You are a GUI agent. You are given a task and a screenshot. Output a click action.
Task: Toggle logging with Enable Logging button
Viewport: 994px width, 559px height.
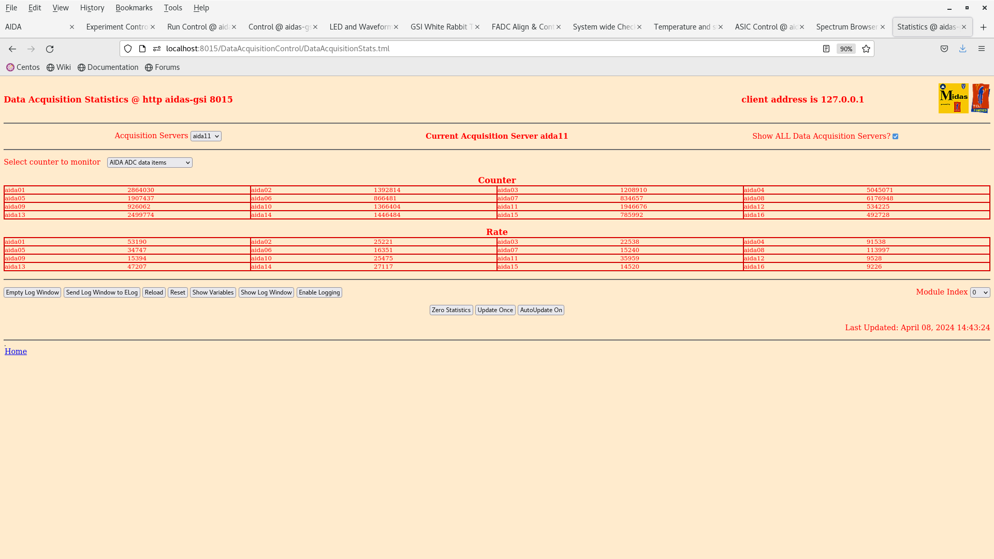pos(319,292)
